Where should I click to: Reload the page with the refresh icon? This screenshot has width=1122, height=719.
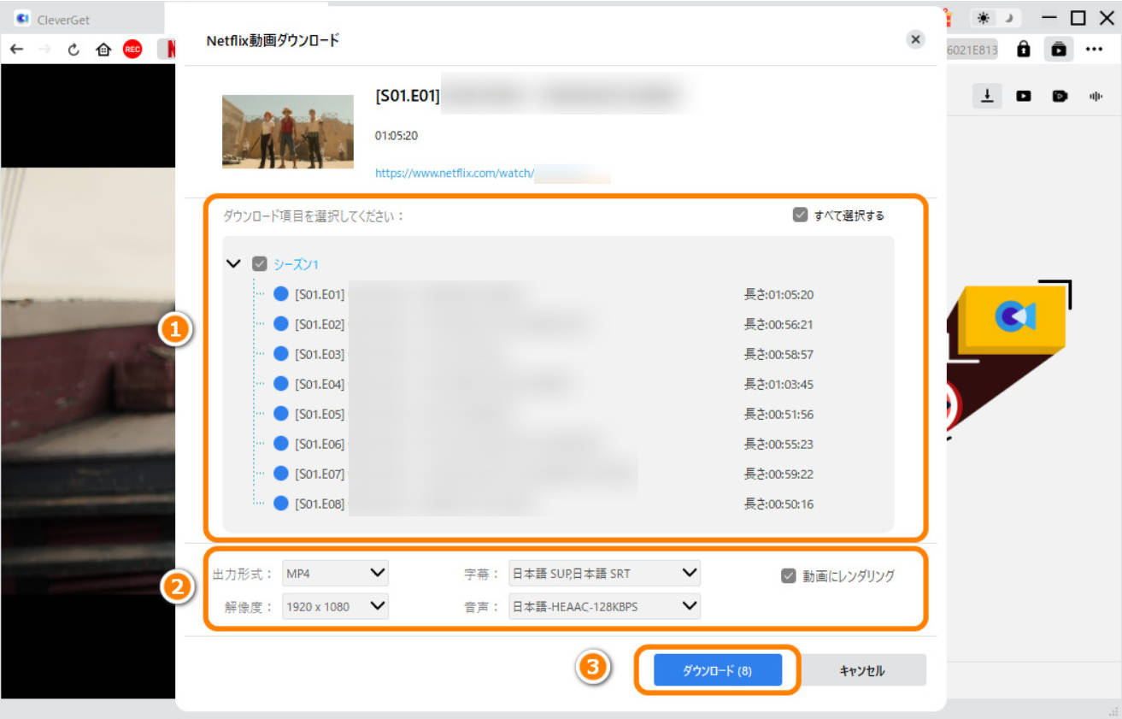73,50
